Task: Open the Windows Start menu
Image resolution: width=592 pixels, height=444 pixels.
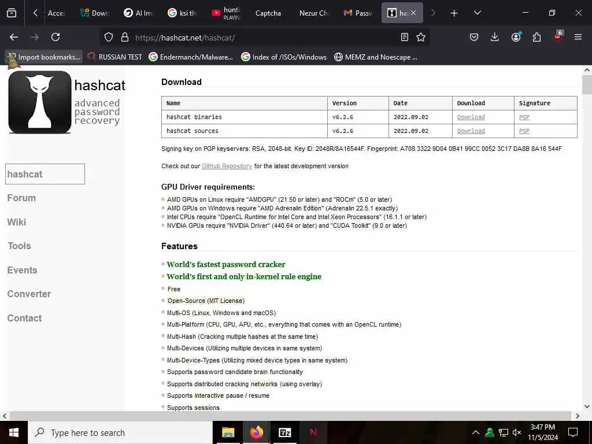Action: pos(14,432)
